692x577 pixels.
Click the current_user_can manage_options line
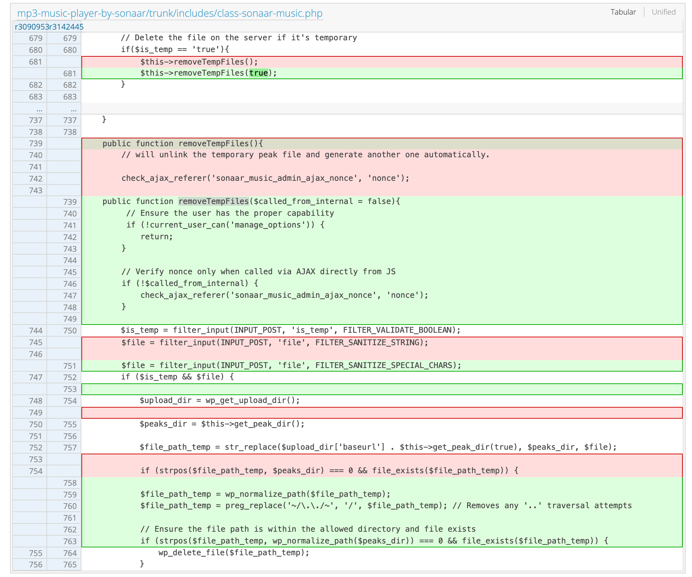tap(225, 225)
